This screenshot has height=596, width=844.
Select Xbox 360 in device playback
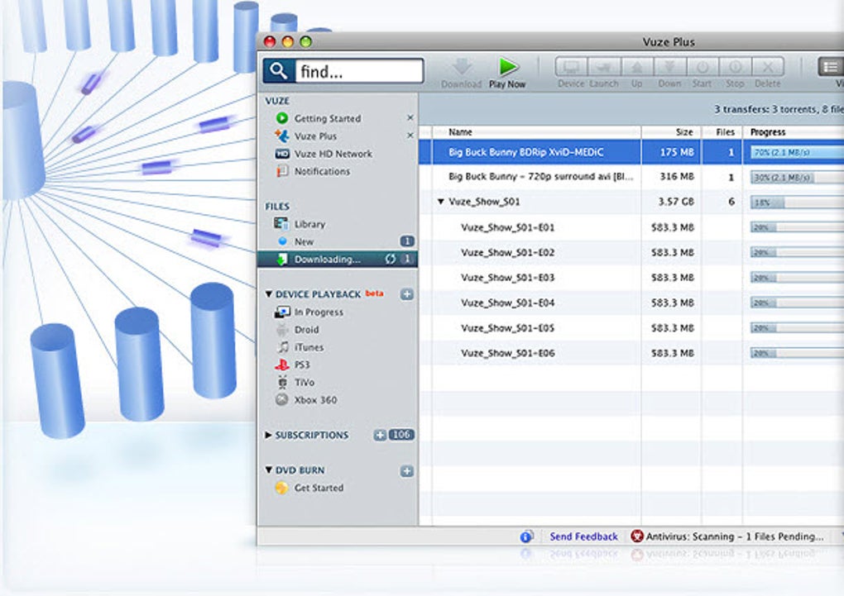(314, 400)
